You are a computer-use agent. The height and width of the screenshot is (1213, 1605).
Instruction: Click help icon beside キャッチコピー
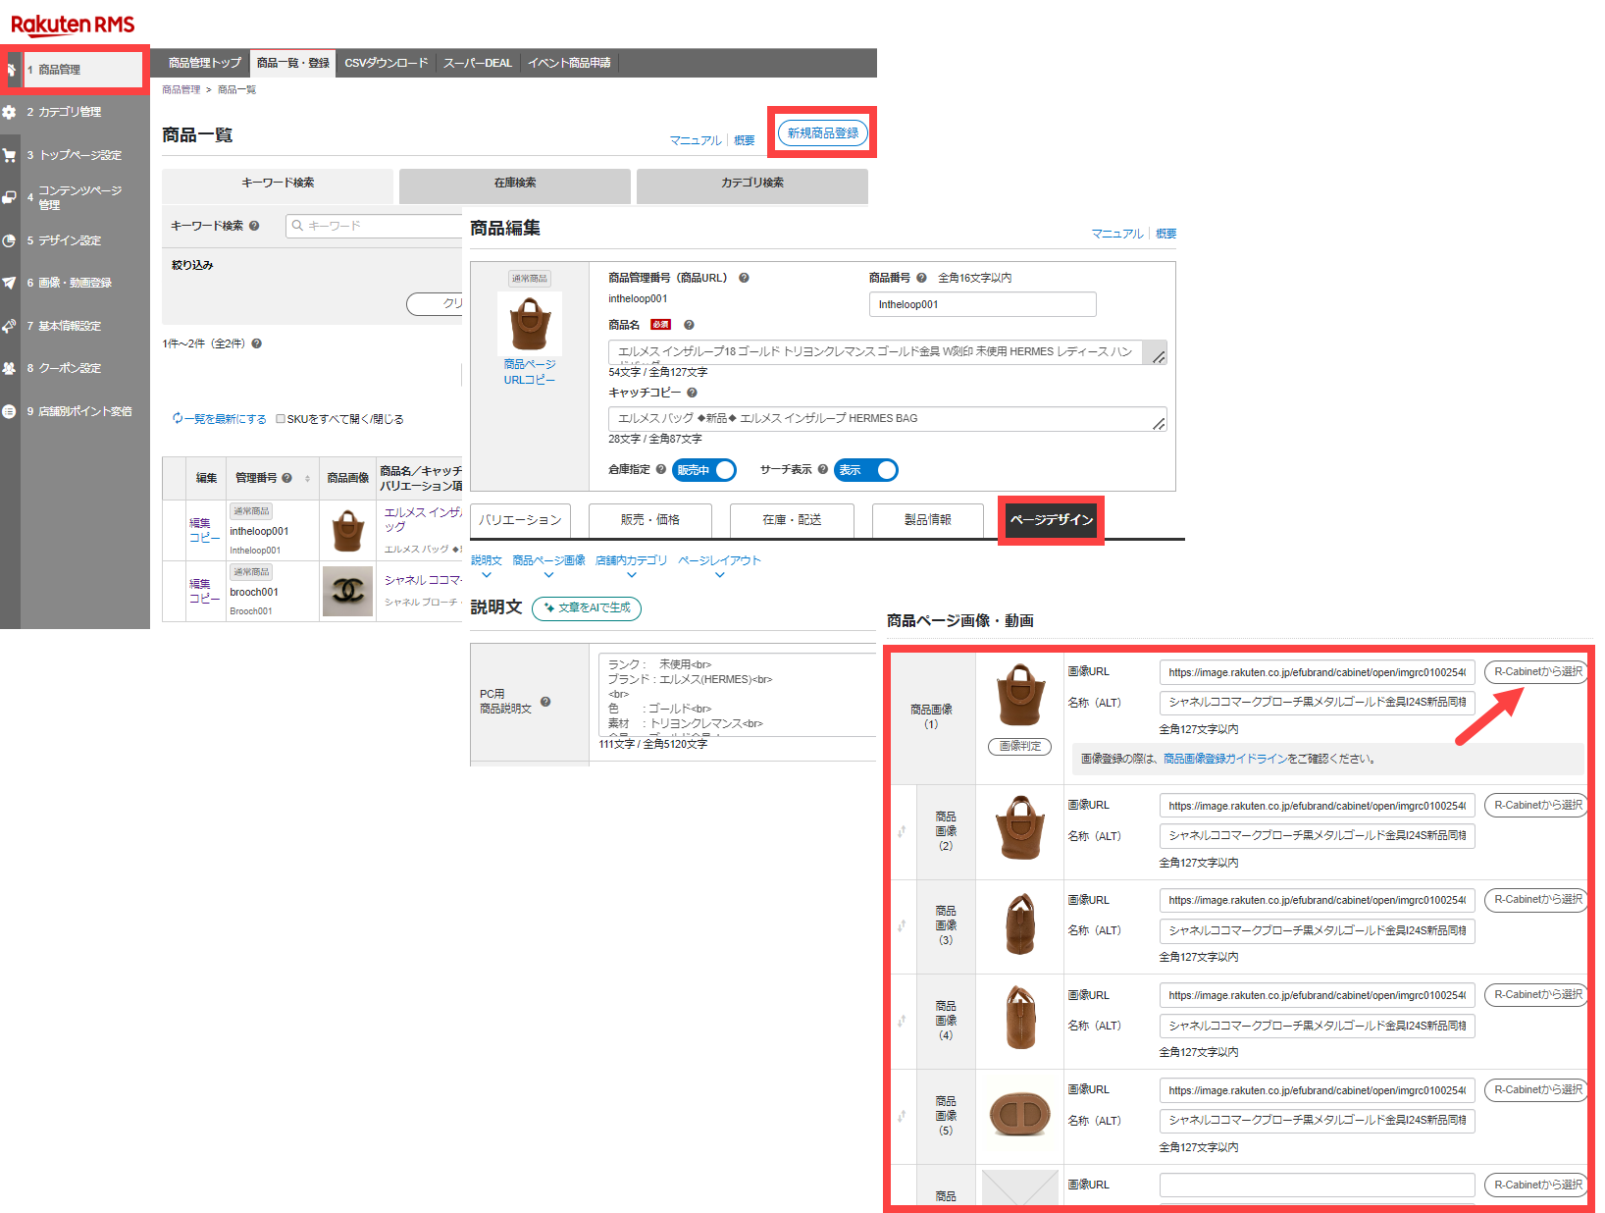(x=692, y=393)
